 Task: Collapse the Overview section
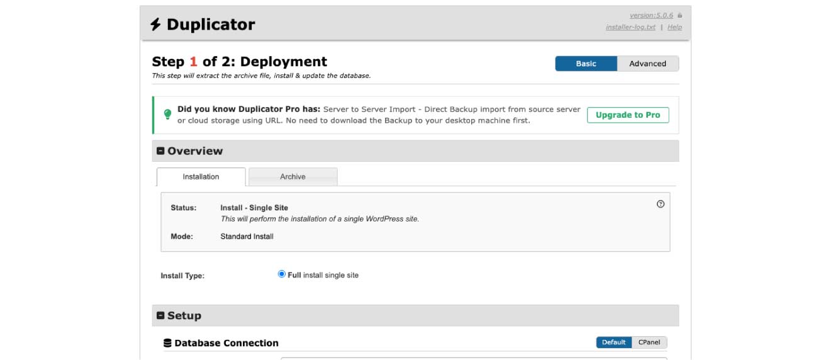(x=160, y=151)
